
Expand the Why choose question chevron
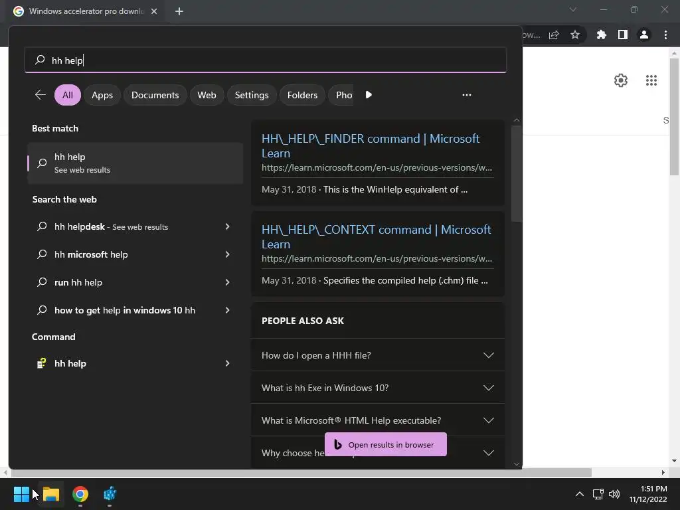click(x=489, y=453)
